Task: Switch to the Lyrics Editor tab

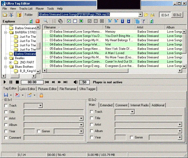Action: tap(27, 89)
